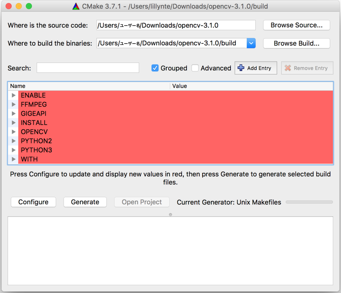Select the OPENCV row label
The width and height of the screenshot is (341, 293).
pyautogui.click(x=34, y=132)
